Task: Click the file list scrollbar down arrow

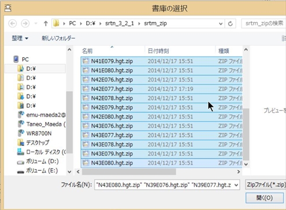Action: pos(246,164)
